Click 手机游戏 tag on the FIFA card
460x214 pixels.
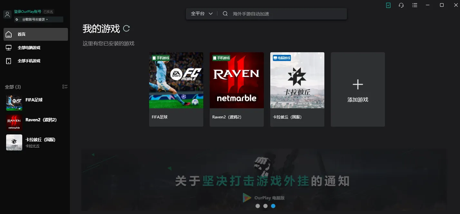[x=161, y=58]
